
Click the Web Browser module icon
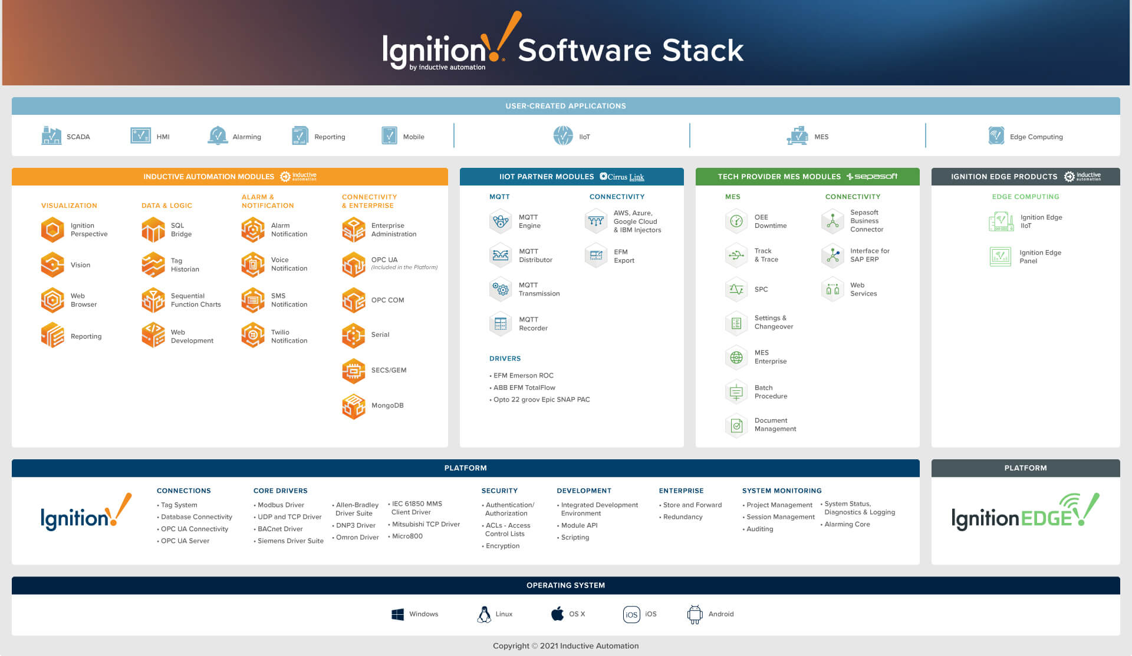click(x=52, y=300)
